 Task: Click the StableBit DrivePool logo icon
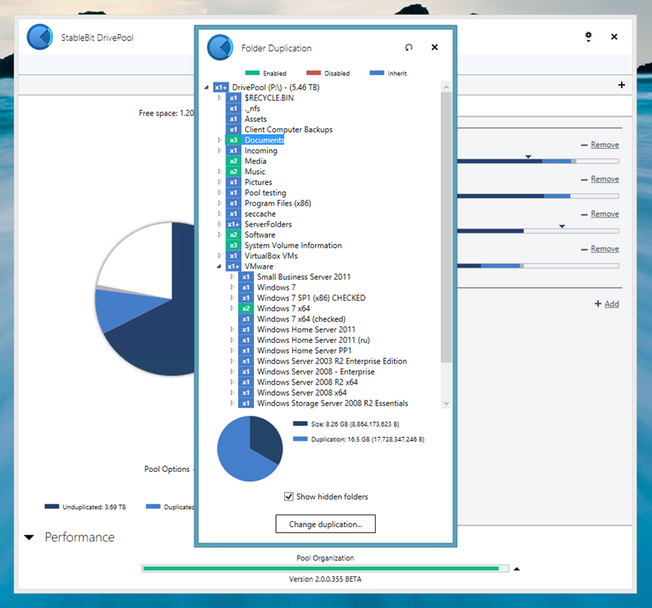(40, 37)
